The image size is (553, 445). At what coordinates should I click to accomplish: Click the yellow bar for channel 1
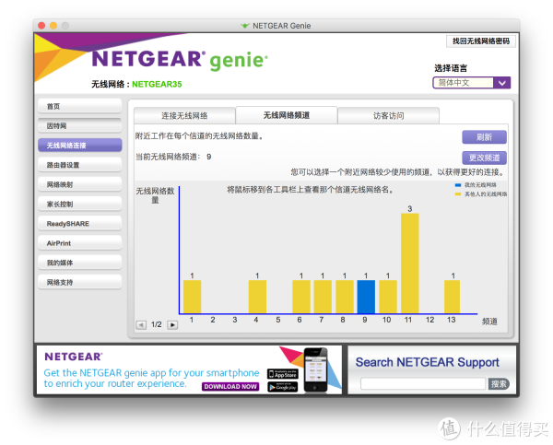point(193,297)
